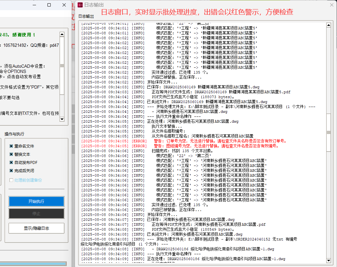Toggle the 完成后关闭 checkbox
The width and height of the screenshot is (337, 267).
coord(11,171)
